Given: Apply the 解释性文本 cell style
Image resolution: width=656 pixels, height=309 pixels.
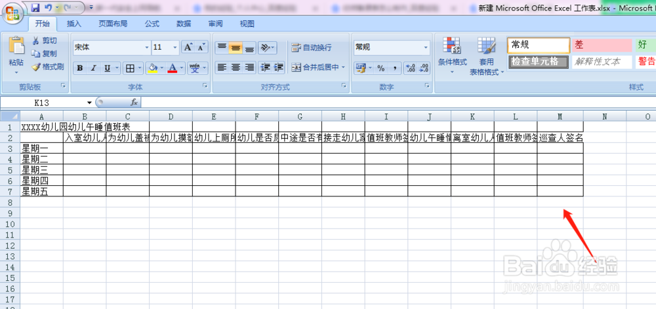Looking at the screenshot, I should coord(602,62).
